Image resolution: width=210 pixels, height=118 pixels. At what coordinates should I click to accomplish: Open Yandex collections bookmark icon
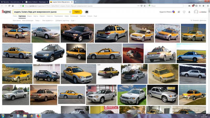pyautogui.click(x=179, y=12)
